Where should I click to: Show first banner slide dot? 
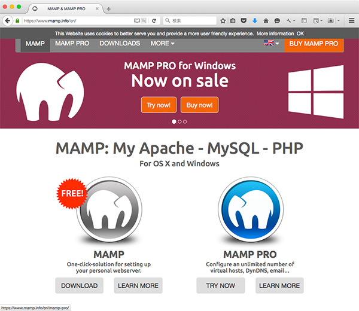click(174, 122)
